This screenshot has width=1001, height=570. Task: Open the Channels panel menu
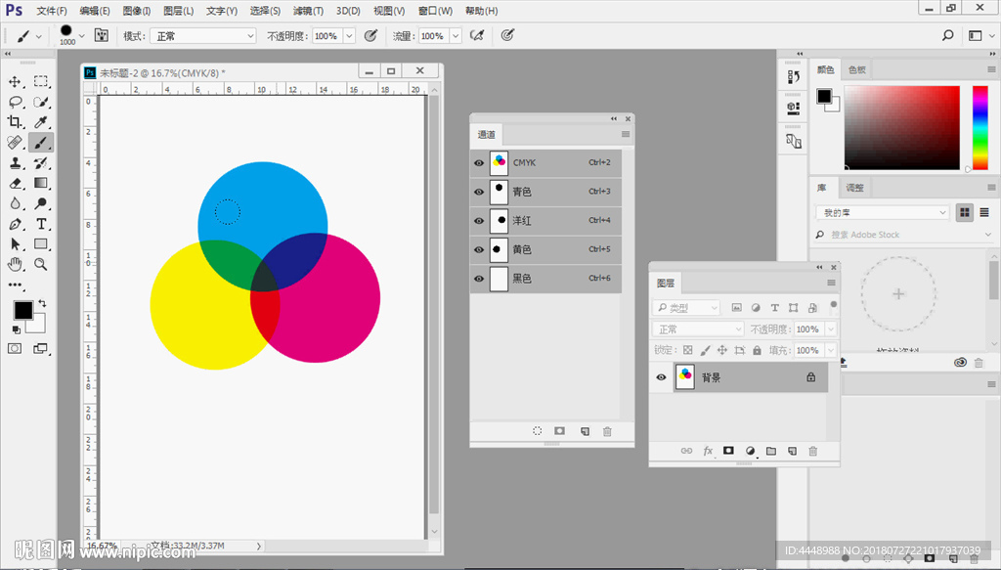[626, 134]
